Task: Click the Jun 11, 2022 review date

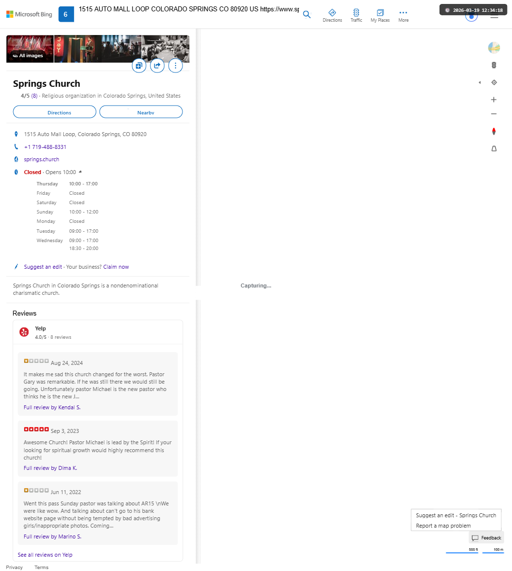Action: (x=66, y=492)
